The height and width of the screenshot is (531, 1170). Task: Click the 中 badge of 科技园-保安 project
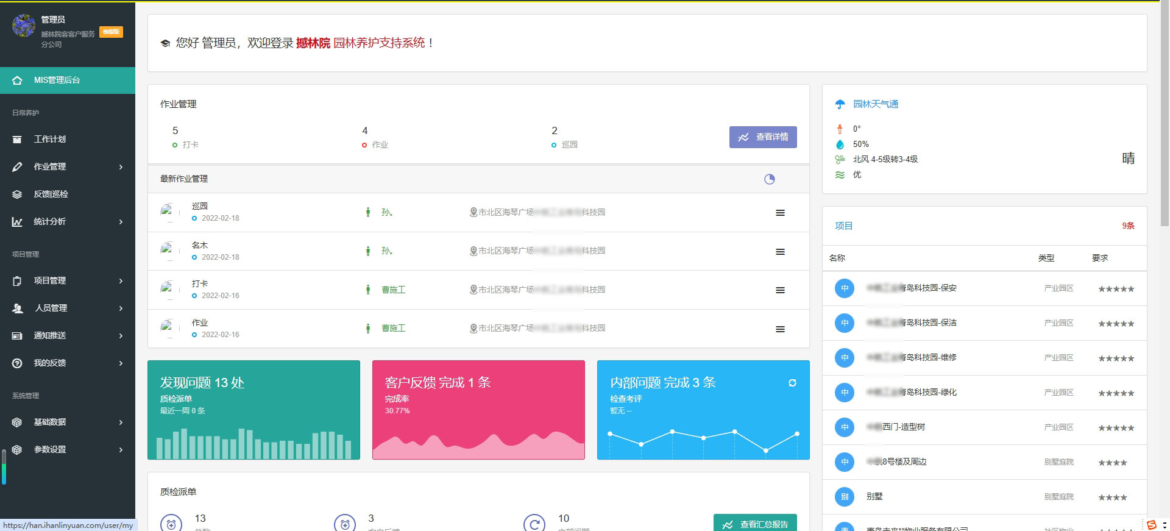845,288
